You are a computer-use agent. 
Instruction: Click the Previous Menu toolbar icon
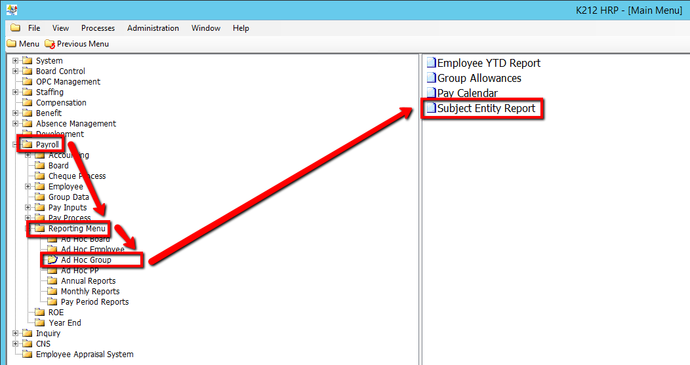pos(50,44)
